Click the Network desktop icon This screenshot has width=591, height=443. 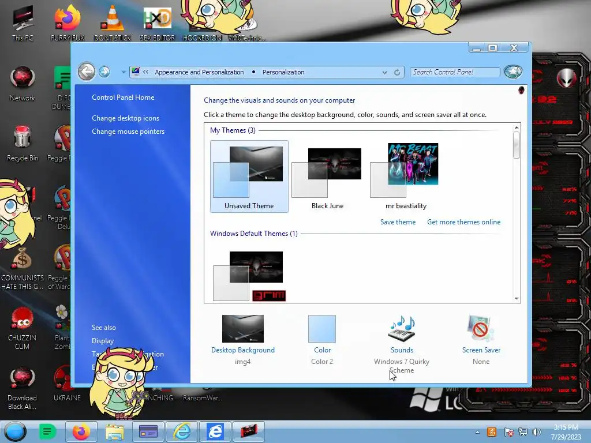[23, 84]
